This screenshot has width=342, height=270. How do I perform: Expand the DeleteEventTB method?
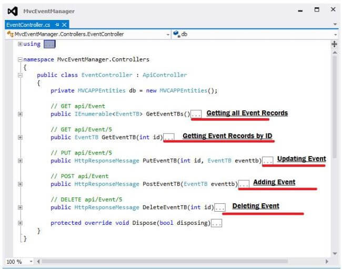pos(20,207)
